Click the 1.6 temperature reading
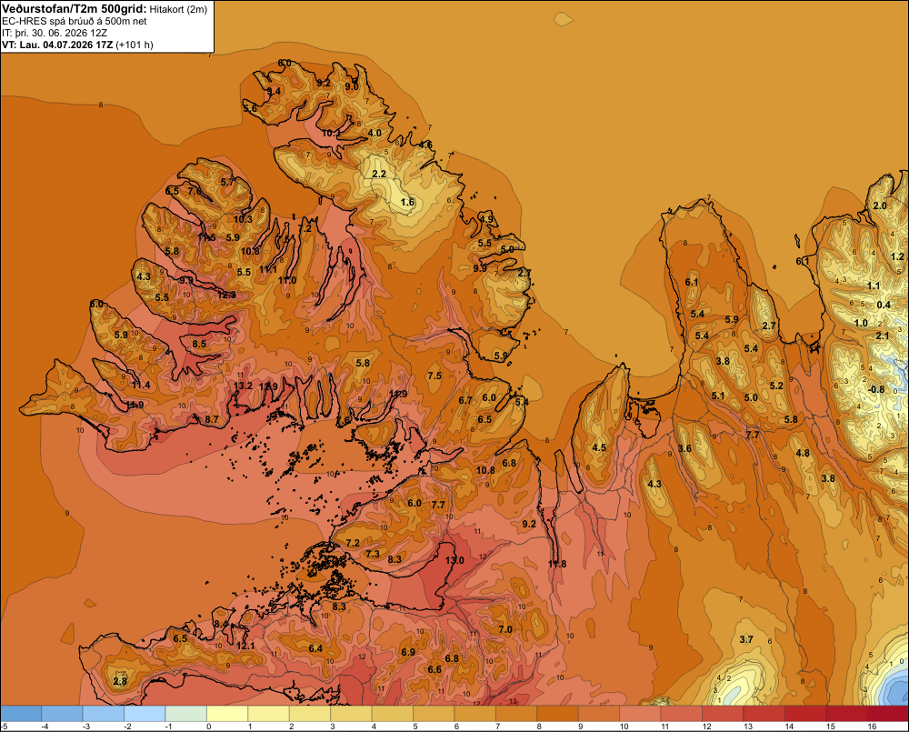The height and width of the screenshot is (732, 909). (407, 202)
